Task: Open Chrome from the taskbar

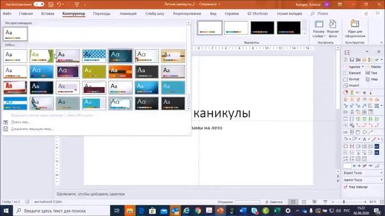Action: tap(198, 211)
